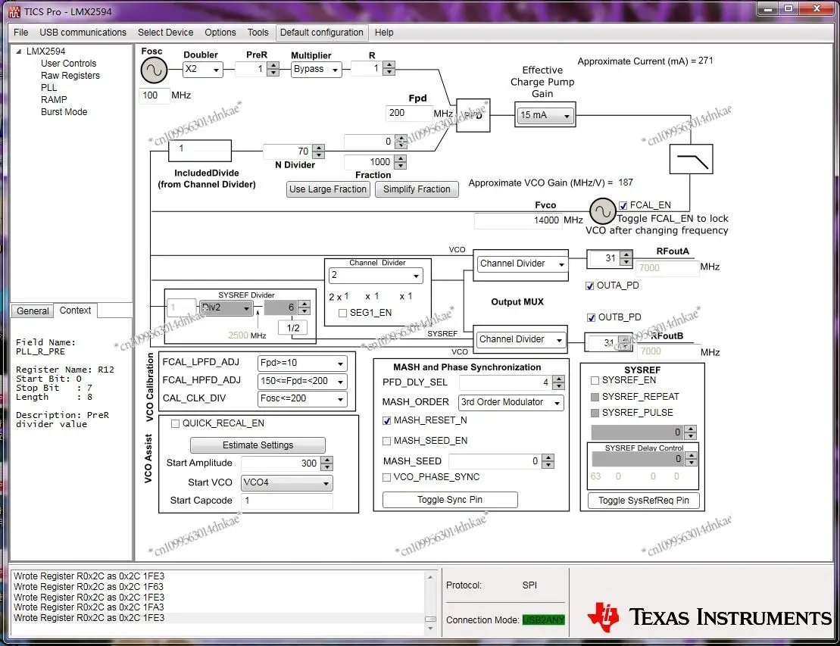Click the RFoutA power 31 stepper
This screenshot has height=646, width=840.
pyautogui.click(x=626, y=259)
